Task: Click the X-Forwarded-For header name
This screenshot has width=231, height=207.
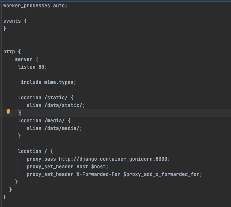Action: (98, 174)
